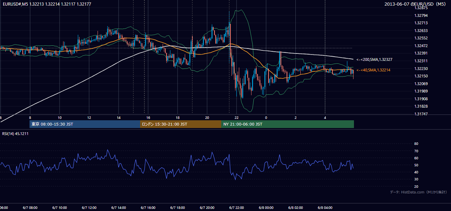The image size is (451, 211).
Task: Select the ロンドン 15:30-21:00 JST session bar
Action: tap(181, 124)
